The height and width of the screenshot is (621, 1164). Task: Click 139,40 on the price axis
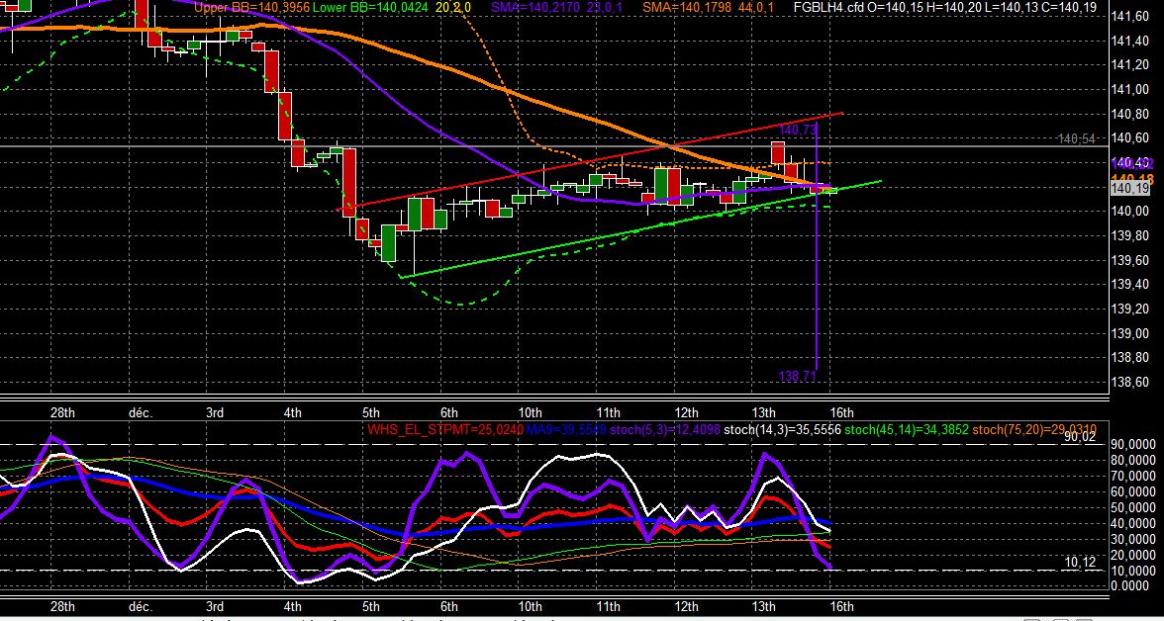1131,285
